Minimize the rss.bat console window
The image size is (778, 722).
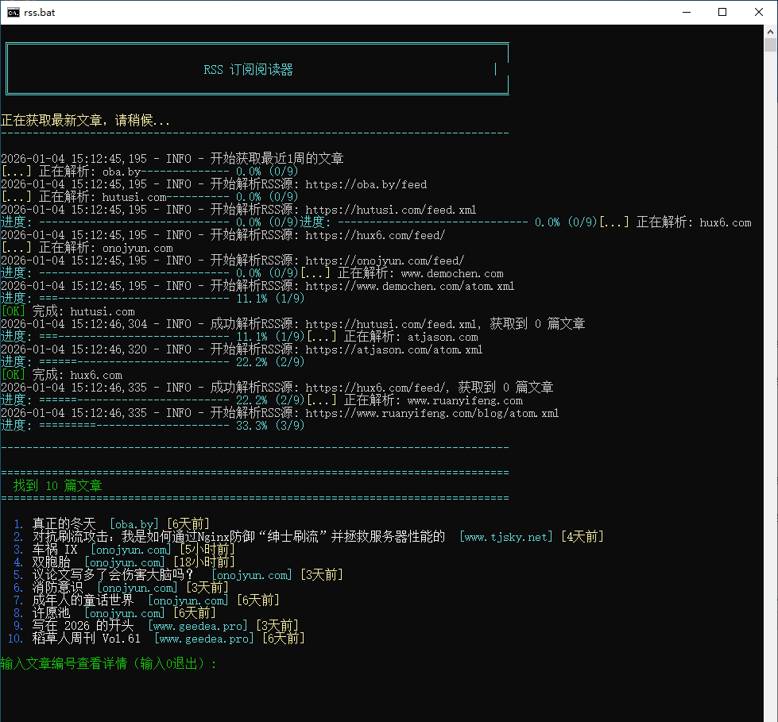[686, 12]
